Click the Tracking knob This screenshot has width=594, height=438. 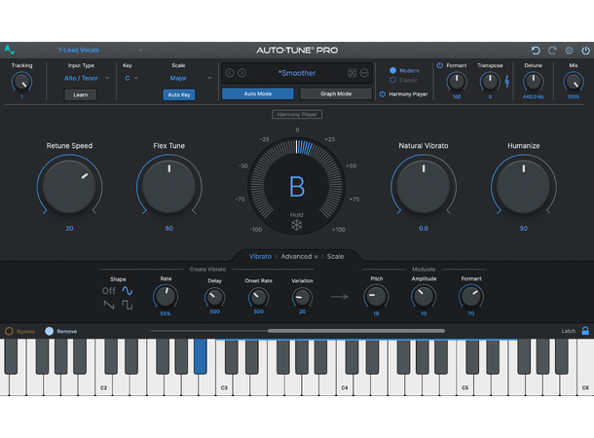point(22,82)
